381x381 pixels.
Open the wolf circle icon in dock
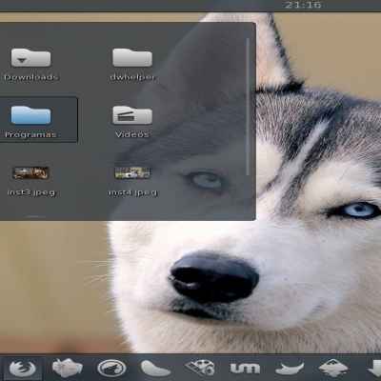[111, 369]
